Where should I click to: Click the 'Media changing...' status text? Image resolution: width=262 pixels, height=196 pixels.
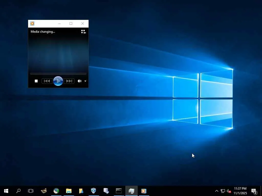click(x=43, y=32)
